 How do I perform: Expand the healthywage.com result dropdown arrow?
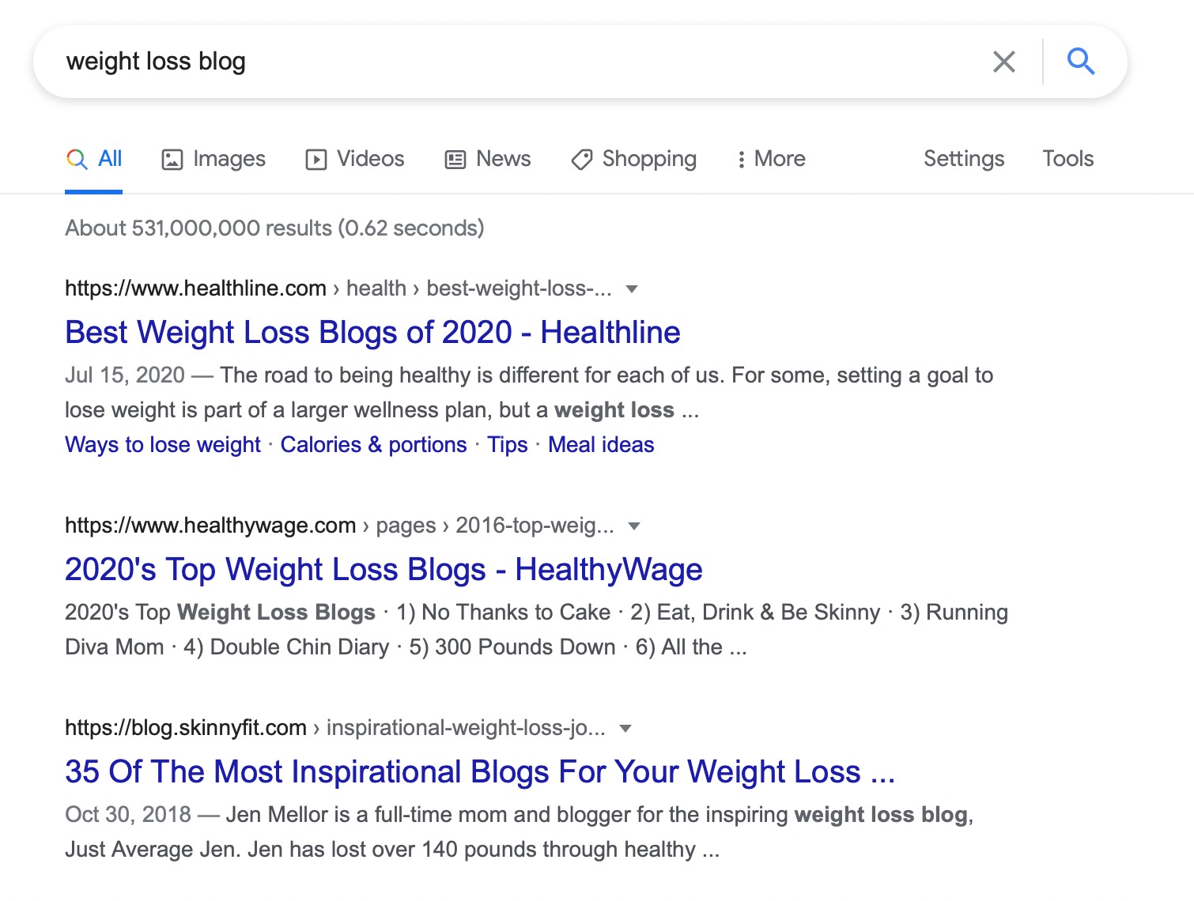click(633, 526)
